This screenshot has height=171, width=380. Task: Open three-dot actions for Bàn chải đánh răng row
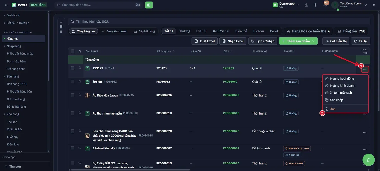(365, 132)
